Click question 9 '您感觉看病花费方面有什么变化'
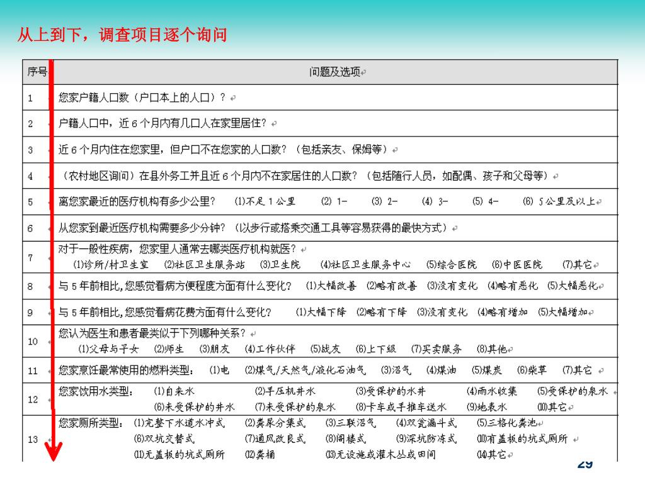Image resolution: width=645 pixels, height=483 pixels. tap(198, 312)
